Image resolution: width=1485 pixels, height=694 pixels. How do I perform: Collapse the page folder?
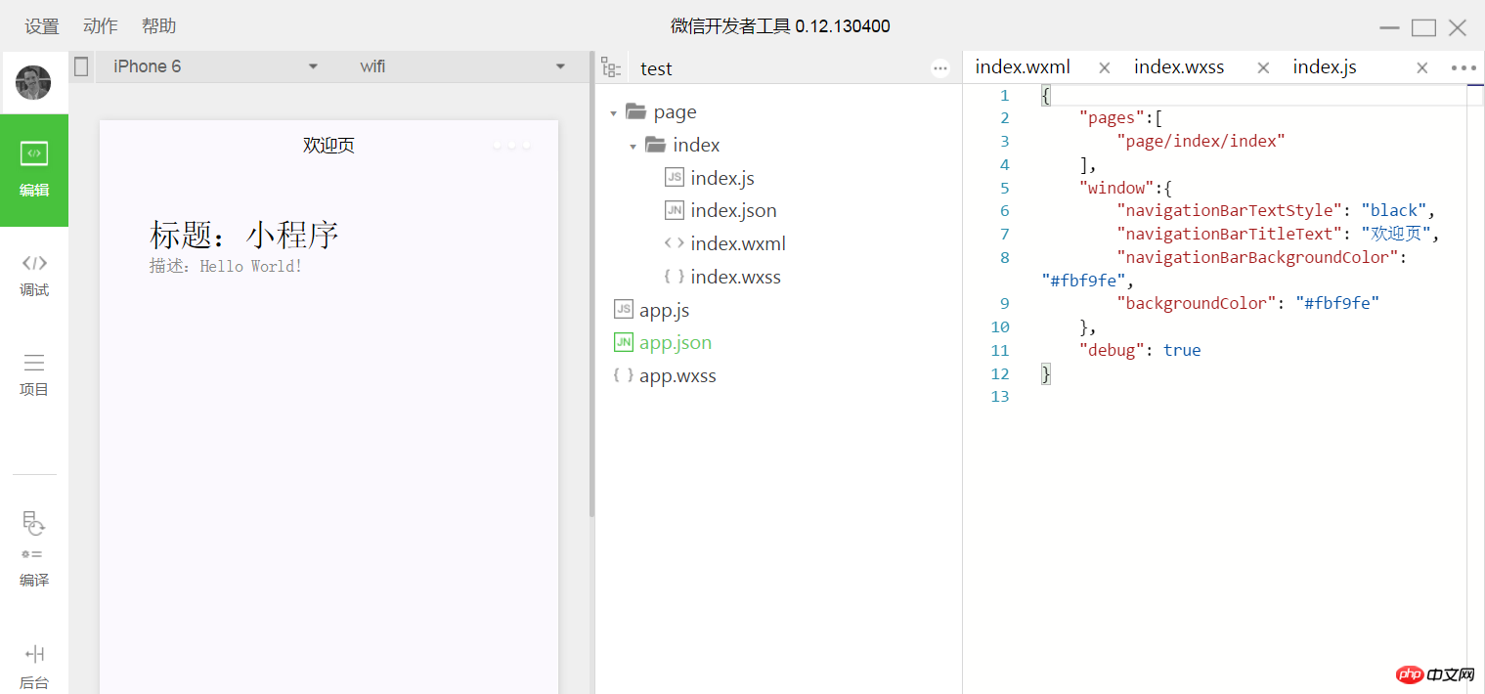(613, 113)
